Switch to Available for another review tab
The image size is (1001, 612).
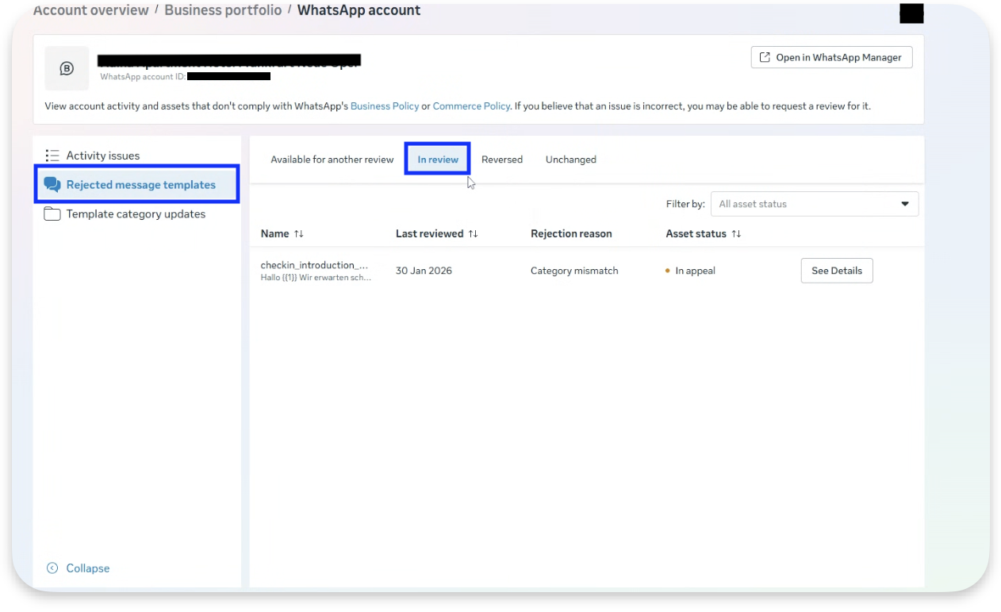(332, 160)
